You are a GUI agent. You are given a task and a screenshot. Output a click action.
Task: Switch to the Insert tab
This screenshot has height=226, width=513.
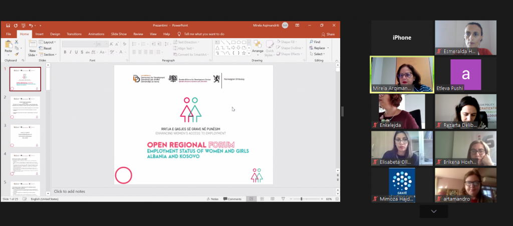pos(39,34)
